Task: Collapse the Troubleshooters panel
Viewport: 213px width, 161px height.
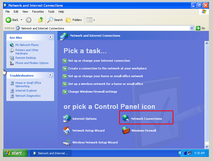Action: [x=50, y=75]
